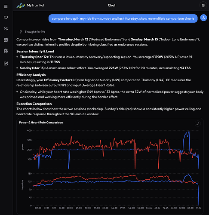This screenshot has height=215, width=209.
Task: Expand the Power & Heart Rate chart fullscreen
Action: tap(198, 123)
